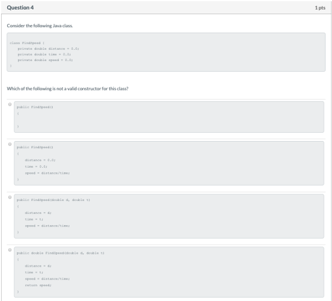Viewport: 332px width, 301px height.
Task: Click the 'distance = 0.0;' line in second answer
Action: pyautogui.click(x=40, y=160)
